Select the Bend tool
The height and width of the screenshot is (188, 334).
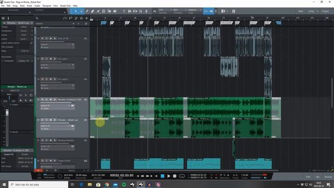[x=109, y=11]
